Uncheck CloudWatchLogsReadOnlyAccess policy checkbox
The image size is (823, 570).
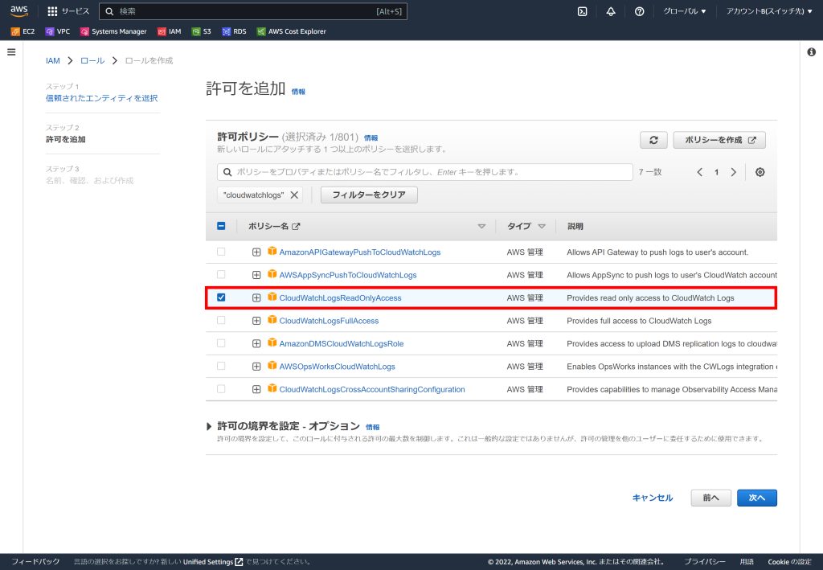pyautogui.click(x=221, y=297)
